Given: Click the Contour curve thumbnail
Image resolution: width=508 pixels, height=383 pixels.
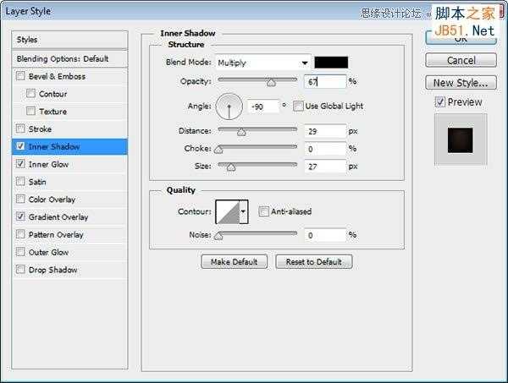Looking at the screenshot, I should (x=228, y=211).
